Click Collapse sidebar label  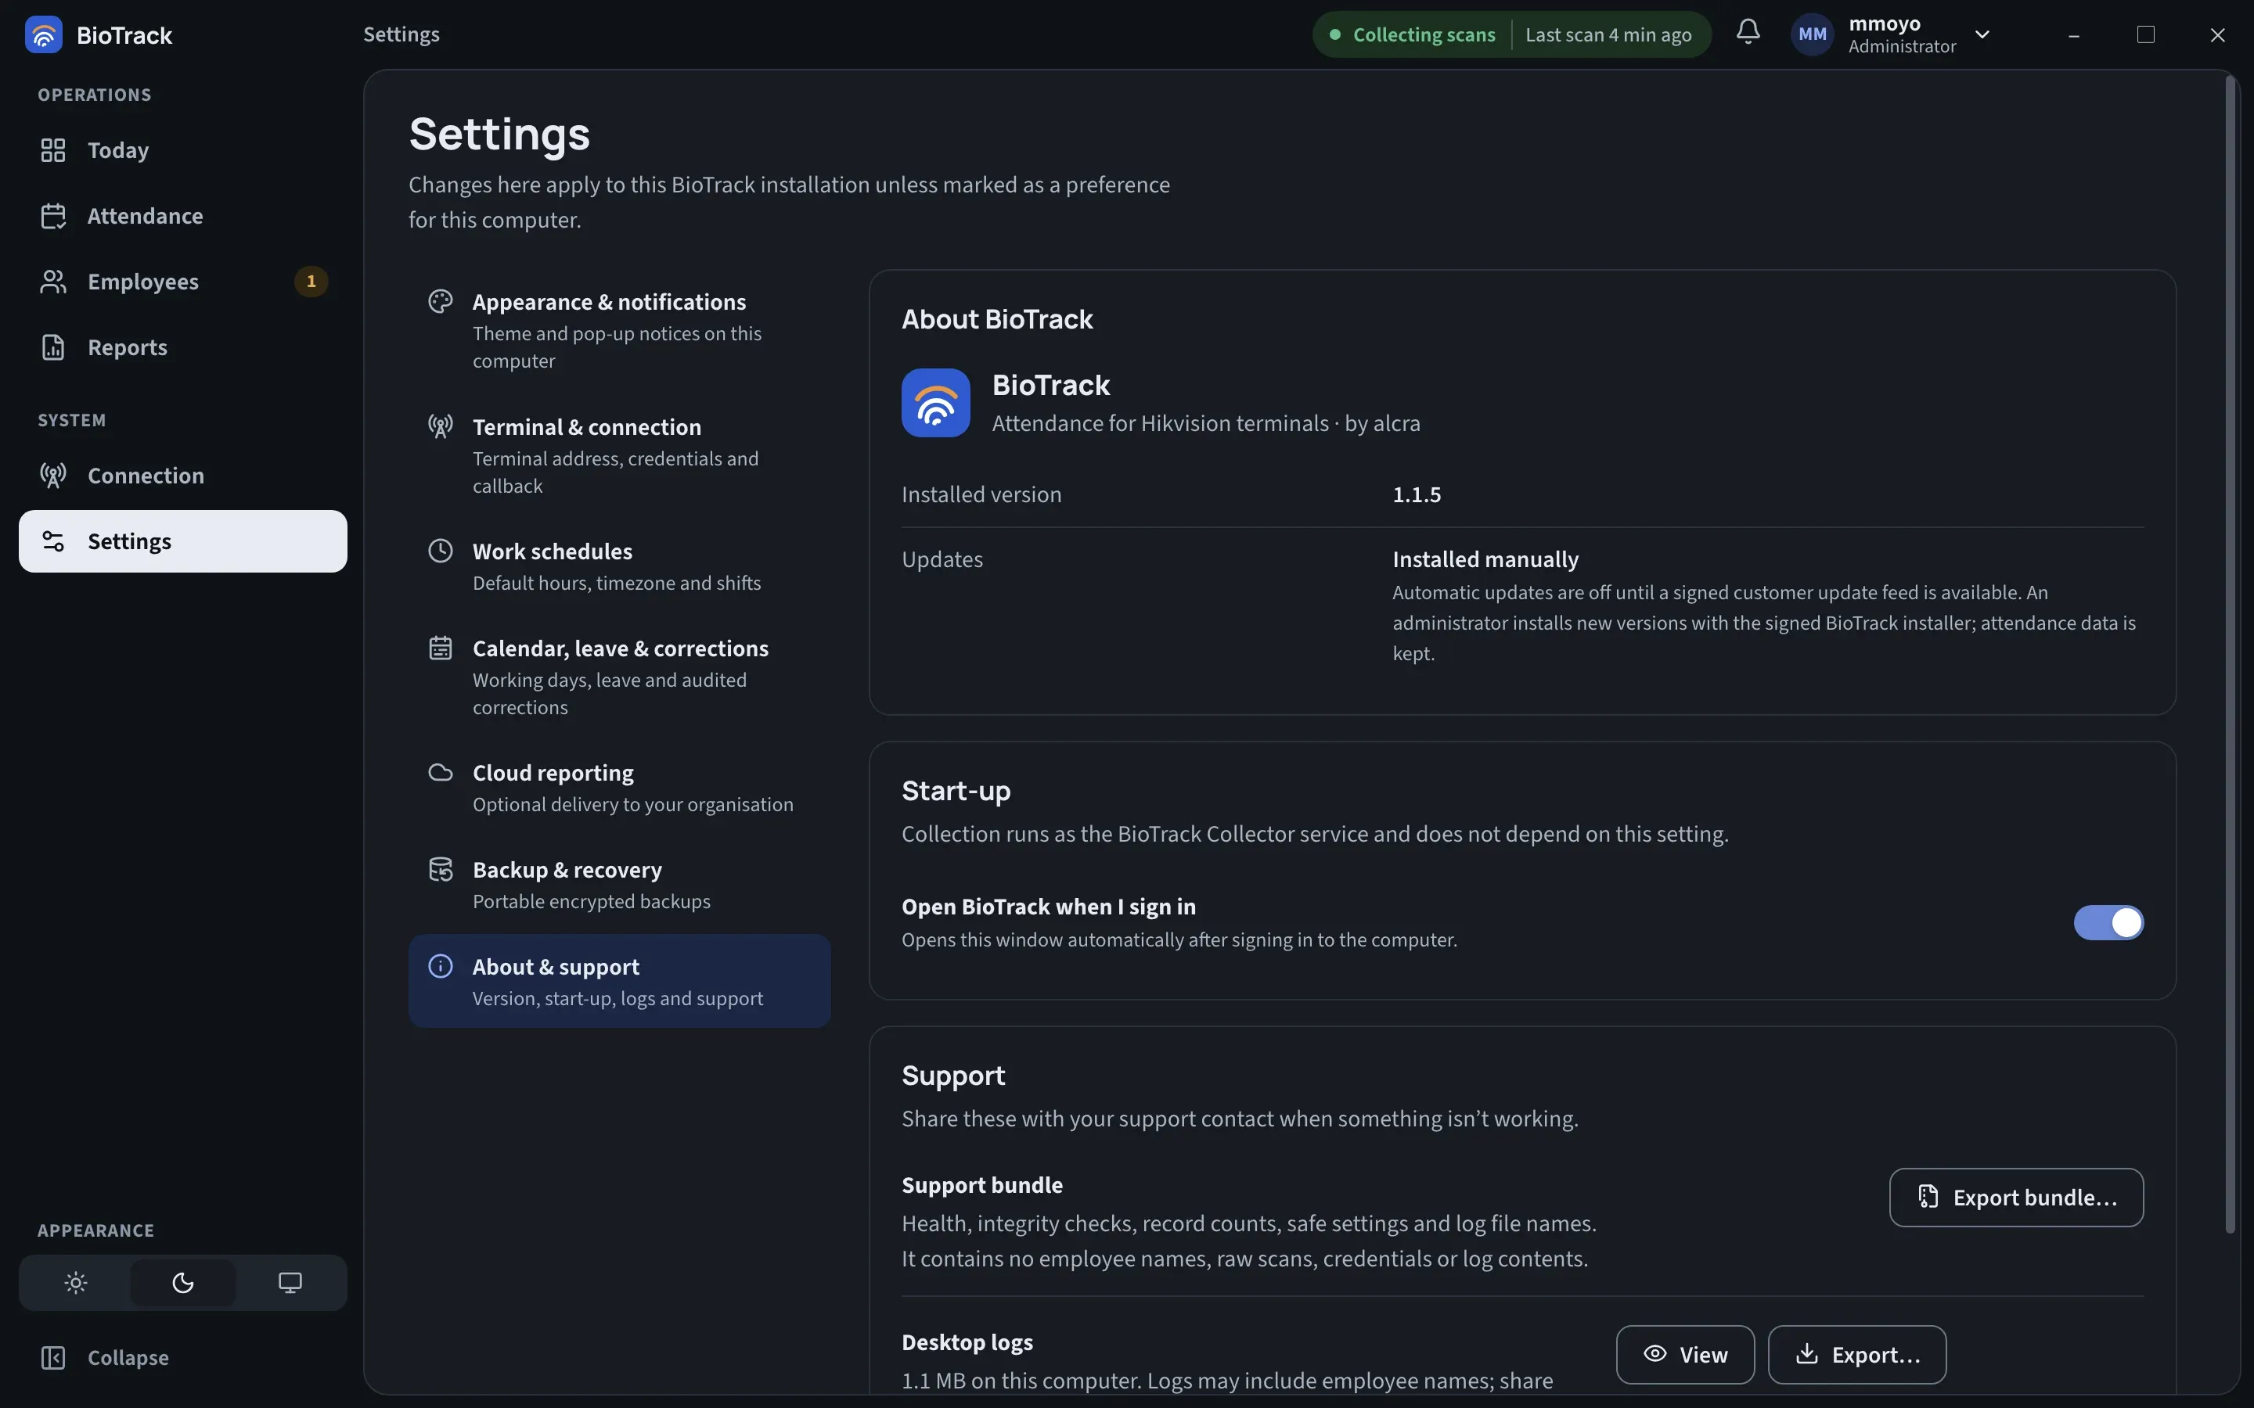point(128,1358)
